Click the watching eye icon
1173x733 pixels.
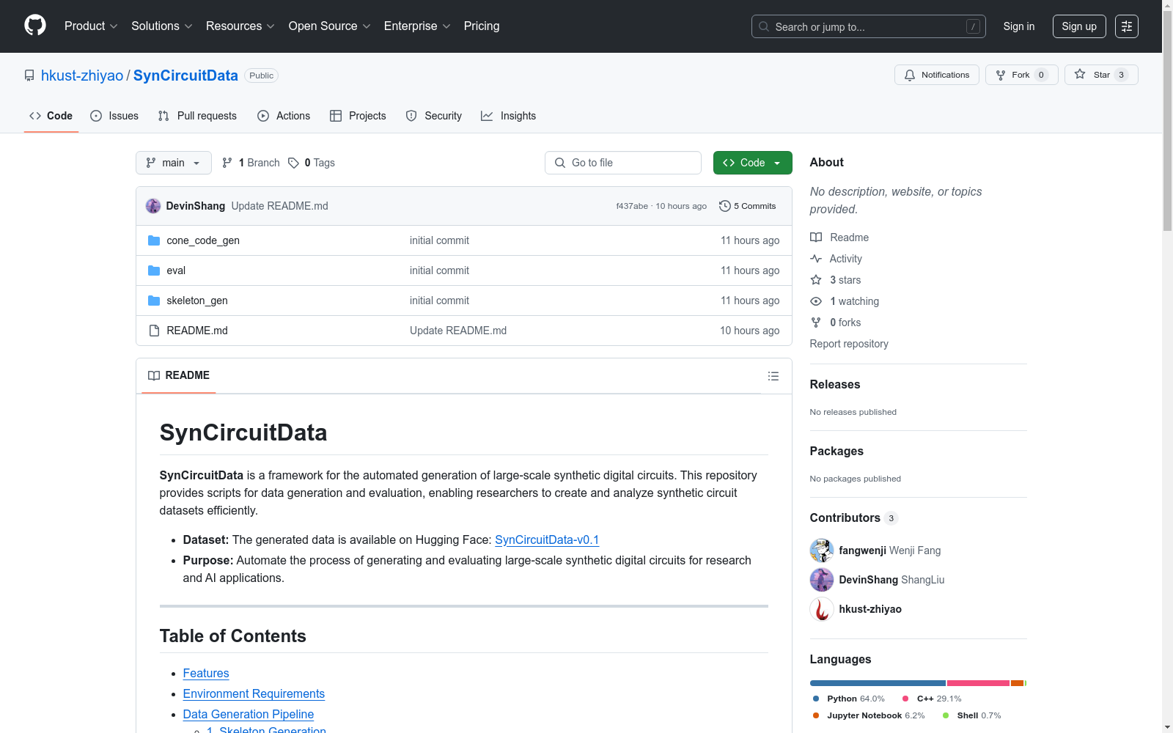(816, 301)
